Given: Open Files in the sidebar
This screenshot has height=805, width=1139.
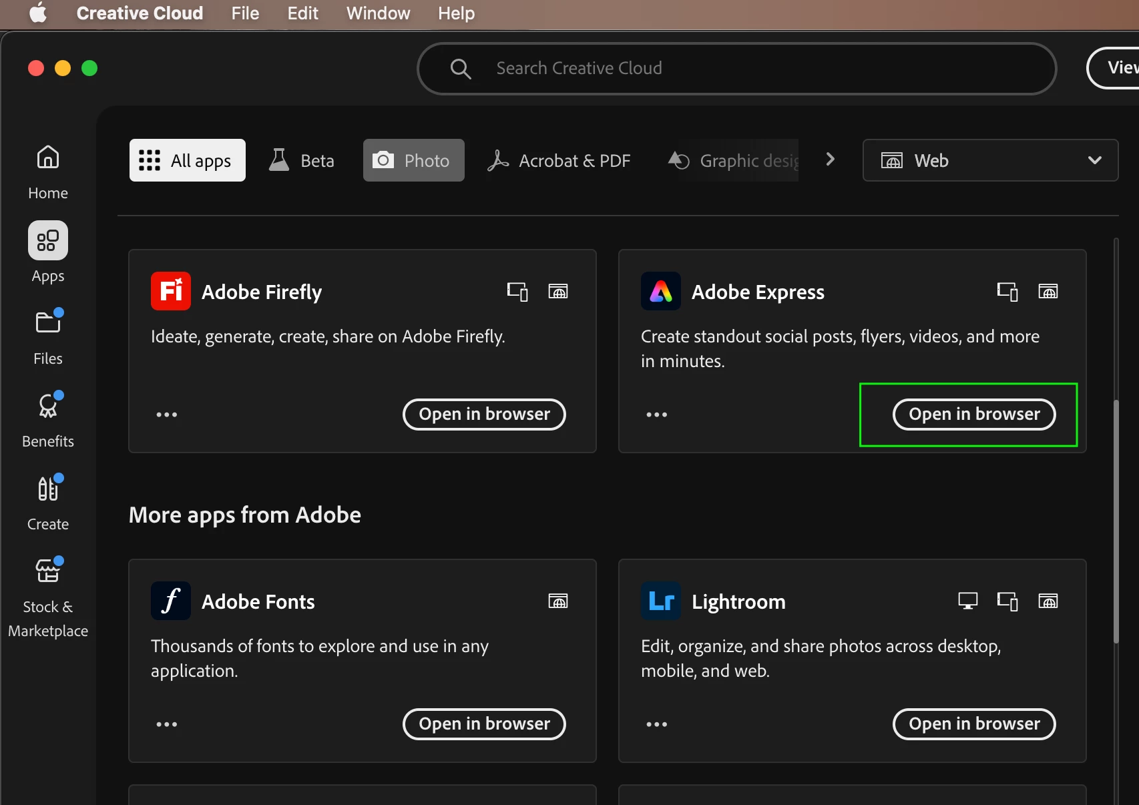Looking at the screenshot, I should (48, 337).
